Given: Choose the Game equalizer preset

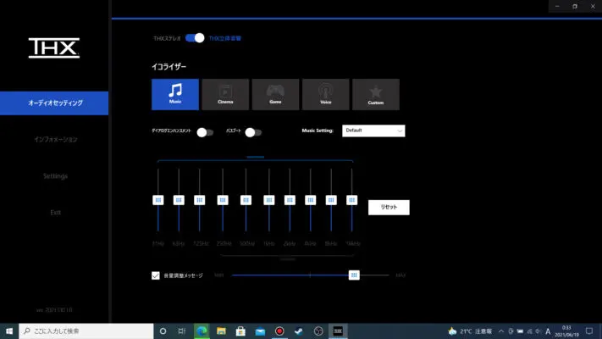Looking at the screenshot, I should 275,95.
